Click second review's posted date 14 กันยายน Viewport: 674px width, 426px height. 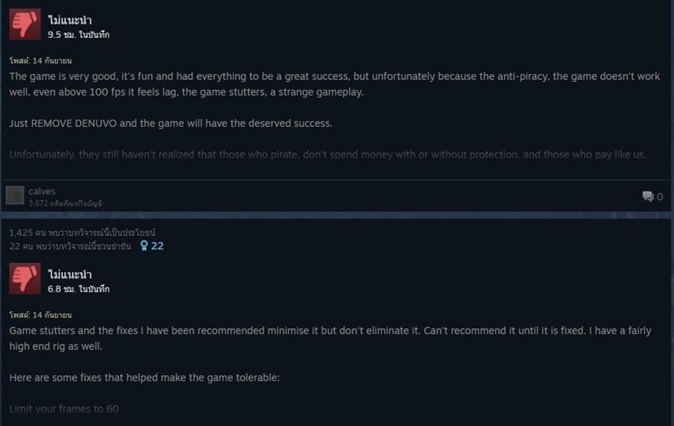[x=40, y=315]
